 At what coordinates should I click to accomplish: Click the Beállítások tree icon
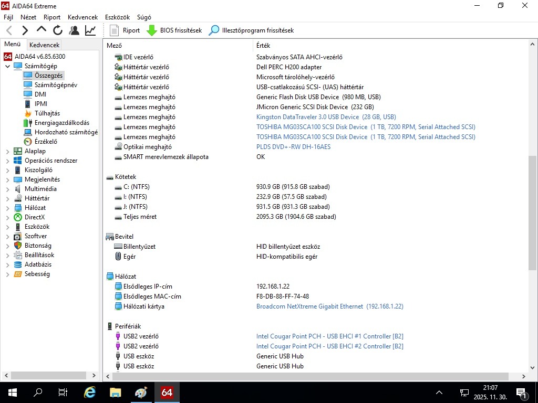point(18,255)
